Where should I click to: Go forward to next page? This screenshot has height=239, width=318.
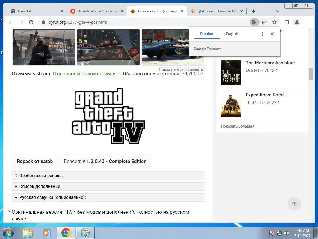(21, 22)
